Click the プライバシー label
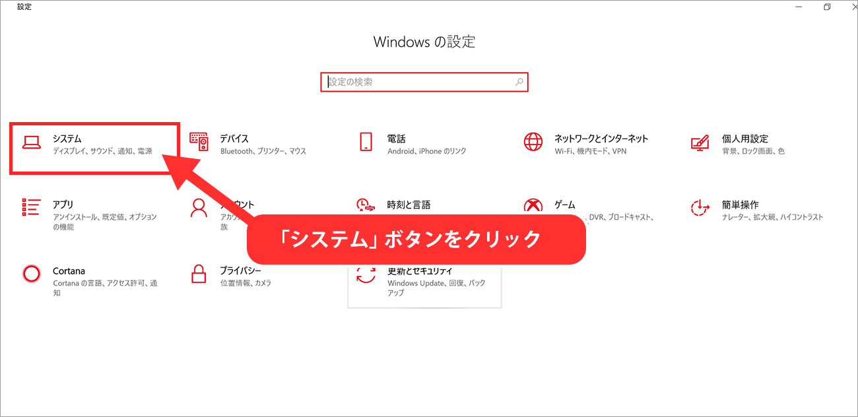The width and height of the screenshot is (858, 417). click(241, 271)
